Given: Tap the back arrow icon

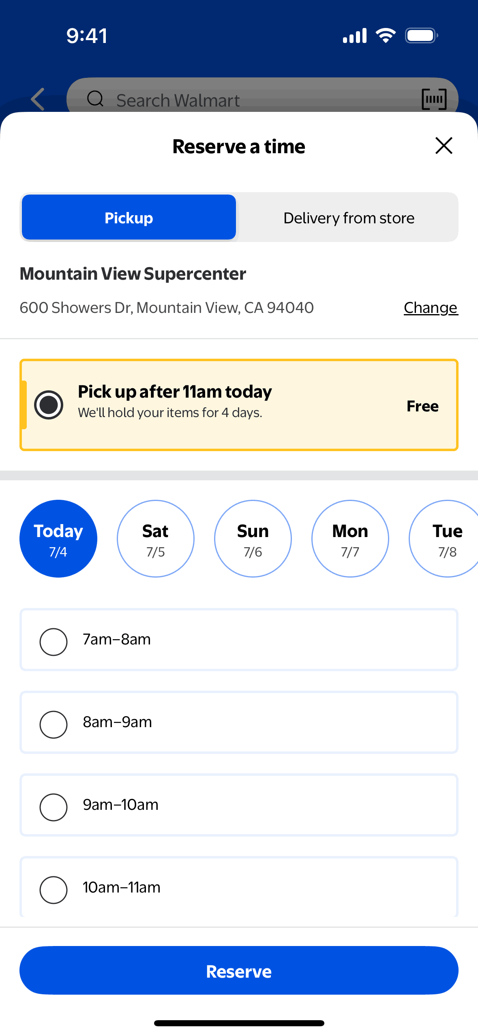Looking at the screenshot, I should pos(38,99).
